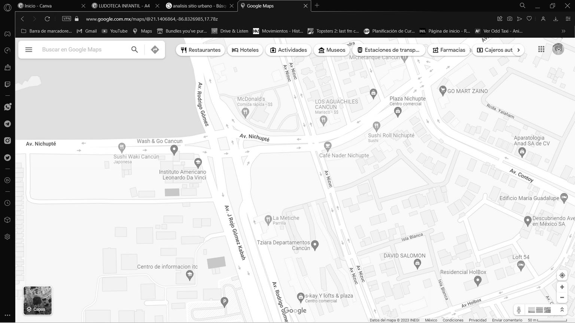The height and width of the screenshot is (323, 575).
Task: Open Telegram in the Opera sidebar
Action: 7,124
